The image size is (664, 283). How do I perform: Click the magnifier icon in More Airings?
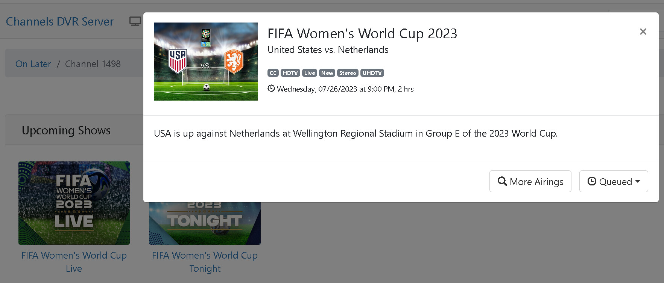(502, 181)
